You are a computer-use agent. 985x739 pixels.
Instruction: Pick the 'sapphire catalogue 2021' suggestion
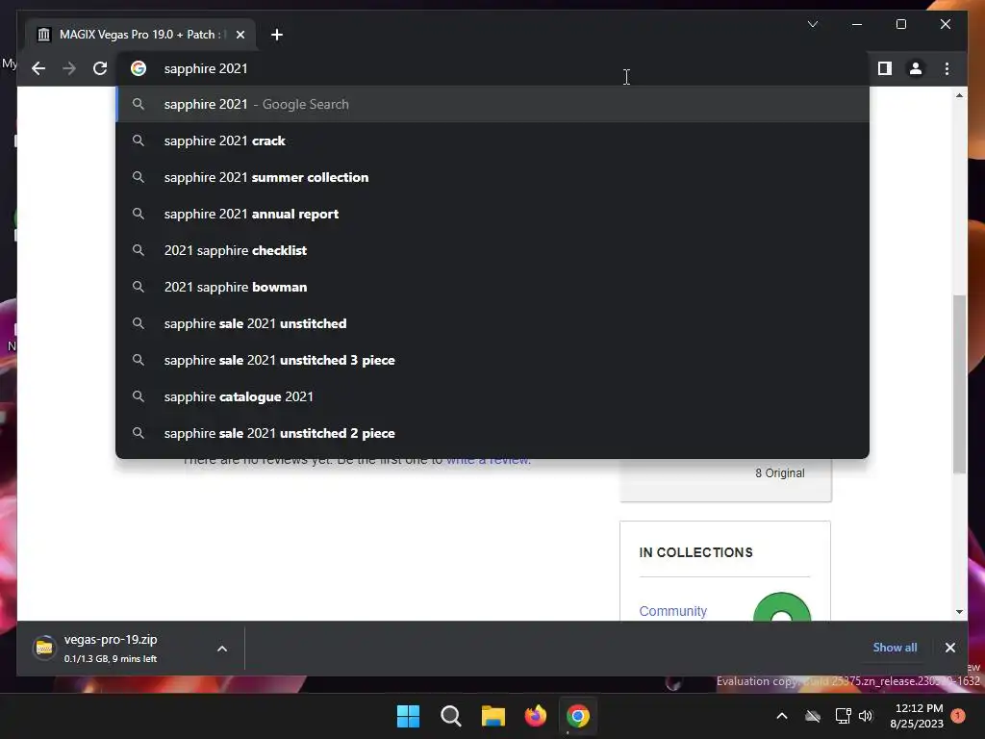coord(492,396)
